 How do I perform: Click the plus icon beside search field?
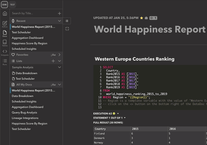[60, 13]
